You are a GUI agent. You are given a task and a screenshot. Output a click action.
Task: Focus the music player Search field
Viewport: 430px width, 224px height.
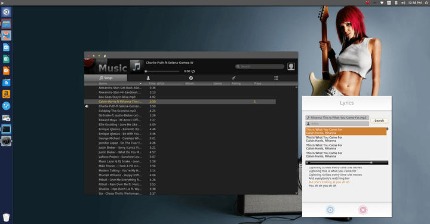point(260,66)
